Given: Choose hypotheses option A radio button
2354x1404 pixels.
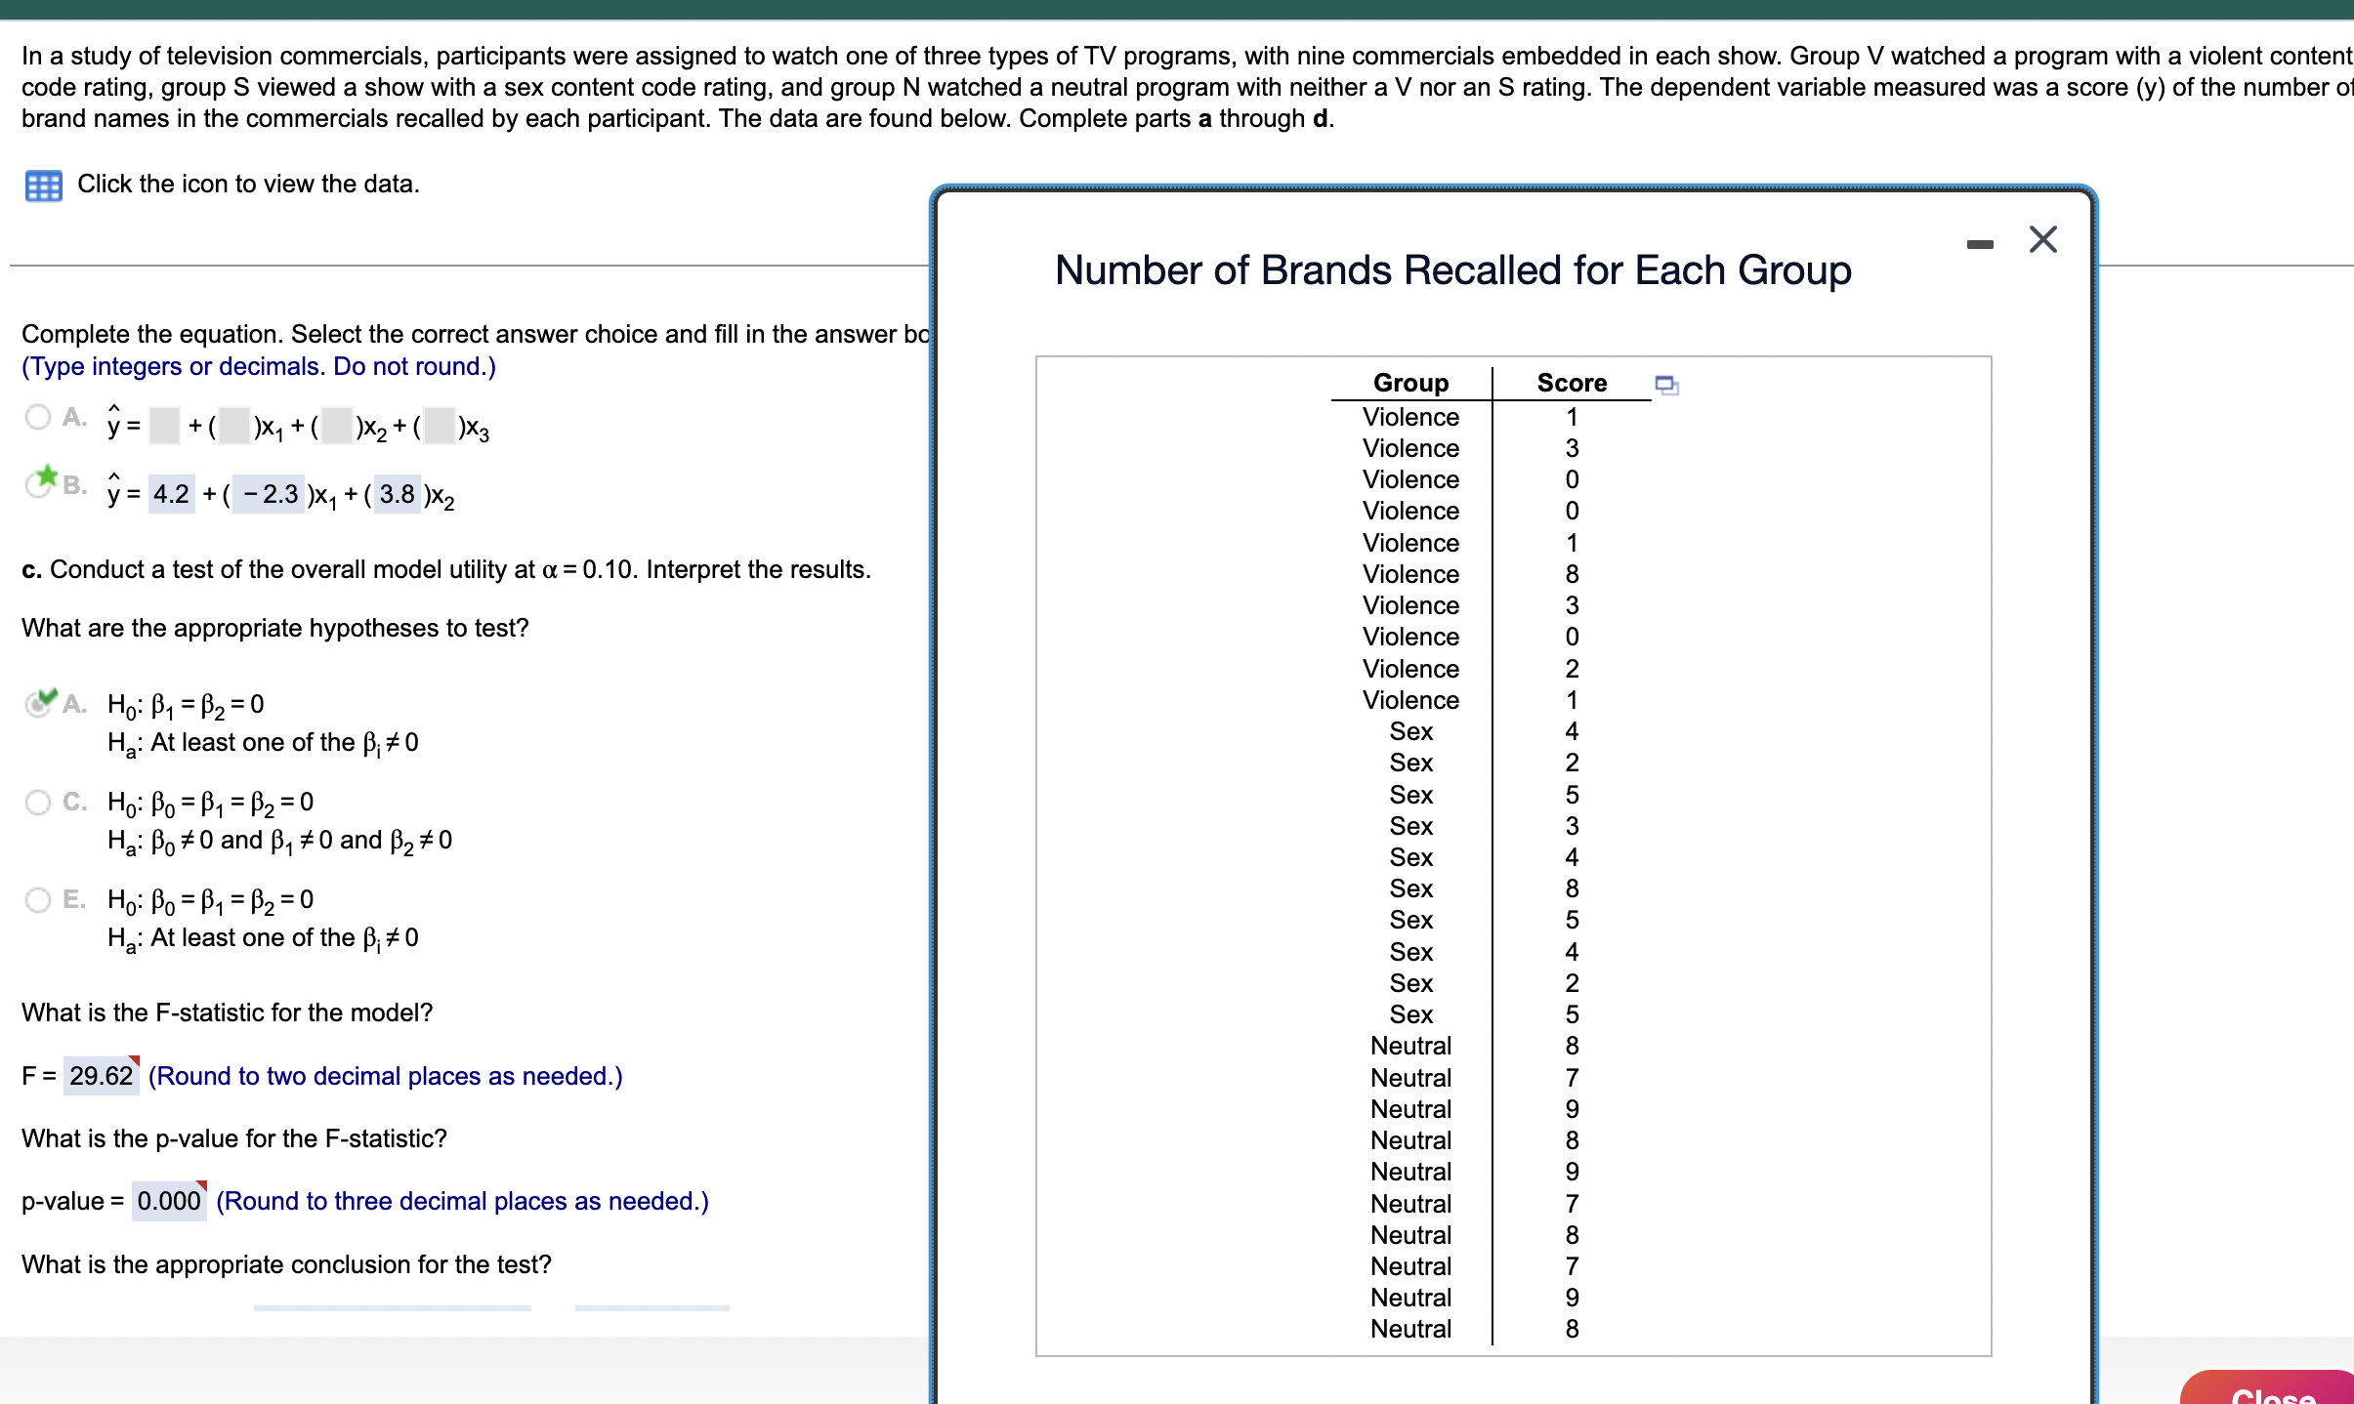Looking at the screenshot, I should [38, 704].
